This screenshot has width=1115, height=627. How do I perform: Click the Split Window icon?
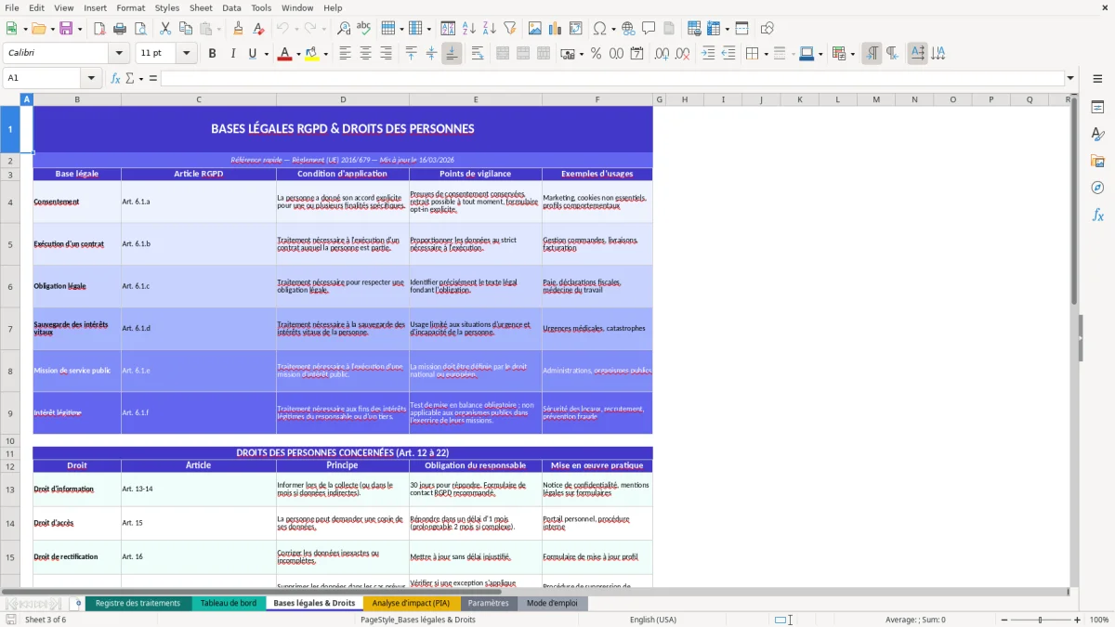tap(741, 29)
